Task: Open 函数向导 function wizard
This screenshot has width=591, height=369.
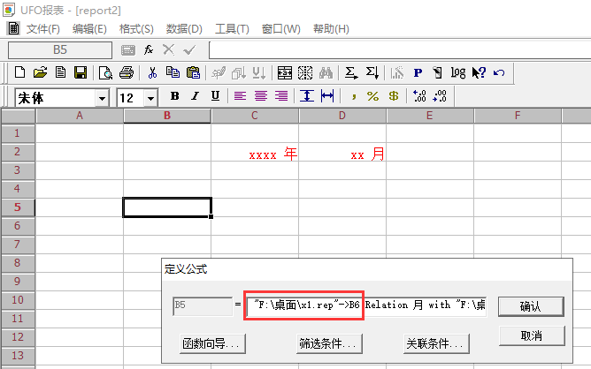Action: pyautogui.click(x=212, y=343)
